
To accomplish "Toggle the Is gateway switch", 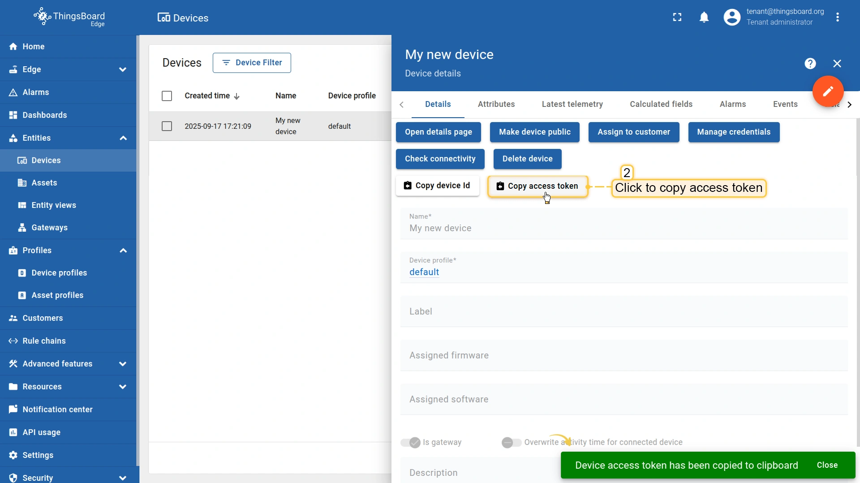I will coord(410,442).
